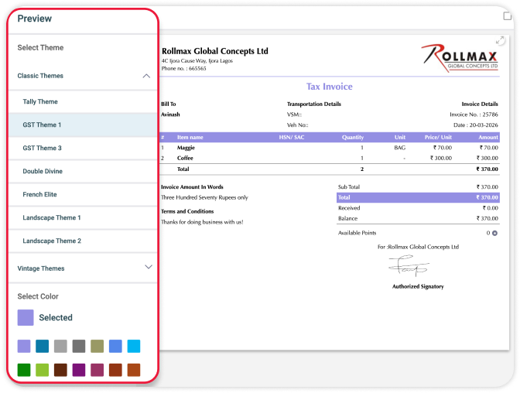
Task: Choose GST Theme 1
Action: click(42, 125)
